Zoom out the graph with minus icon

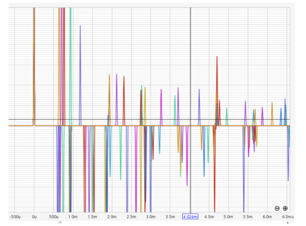coord(277,208)
